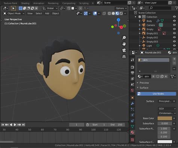Image resolution: width=178 pixels, height=148 pixels.
Task: Click the blue Z axis gizmo ball
Action: pos(118,20)
